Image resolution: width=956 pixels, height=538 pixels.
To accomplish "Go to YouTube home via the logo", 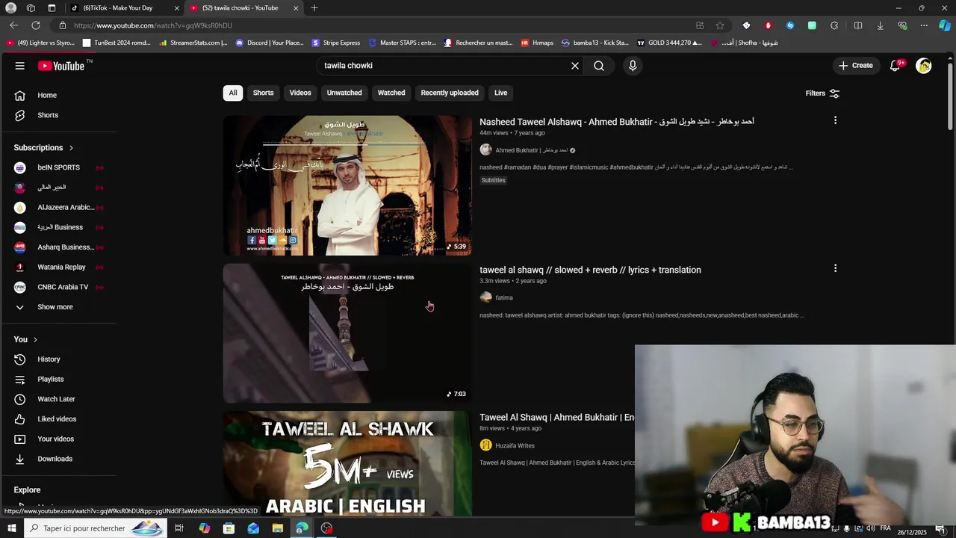I will [61, 66].
